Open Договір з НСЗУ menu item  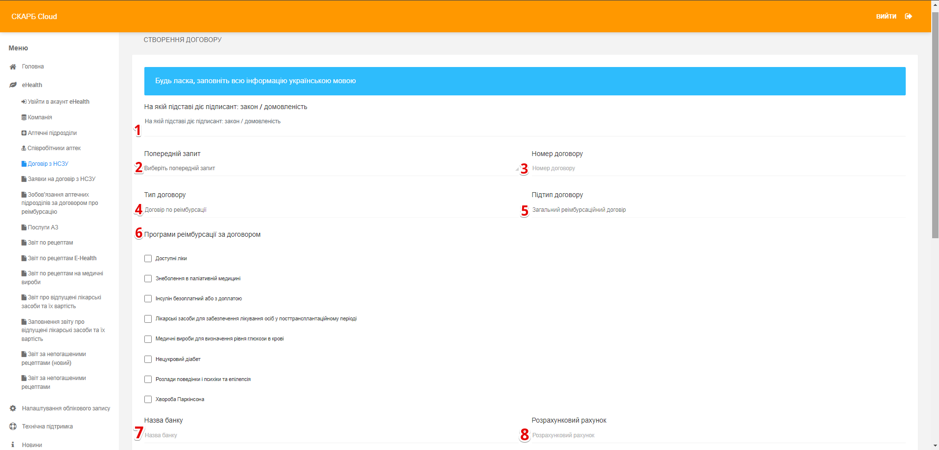(x=48, y=164)
